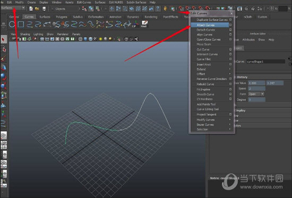This screenshot has height=198, width=292.
Task: Click the Degree value field
Action: point(256,100)
